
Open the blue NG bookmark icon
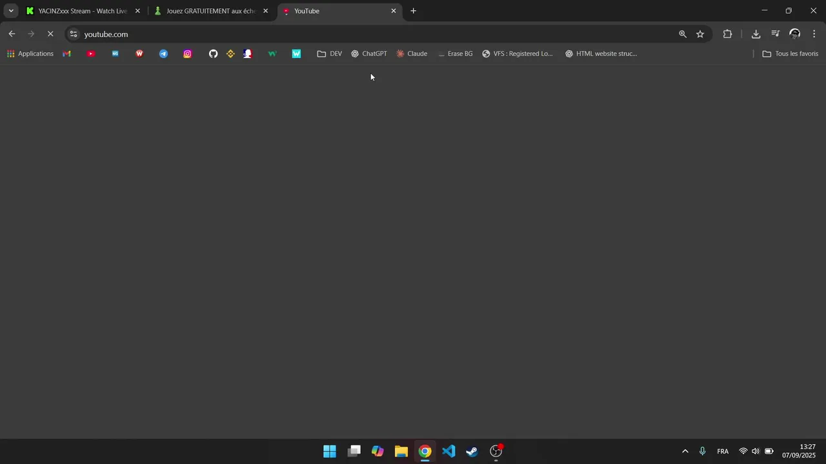pyautogui.click(x=115, y=53)
